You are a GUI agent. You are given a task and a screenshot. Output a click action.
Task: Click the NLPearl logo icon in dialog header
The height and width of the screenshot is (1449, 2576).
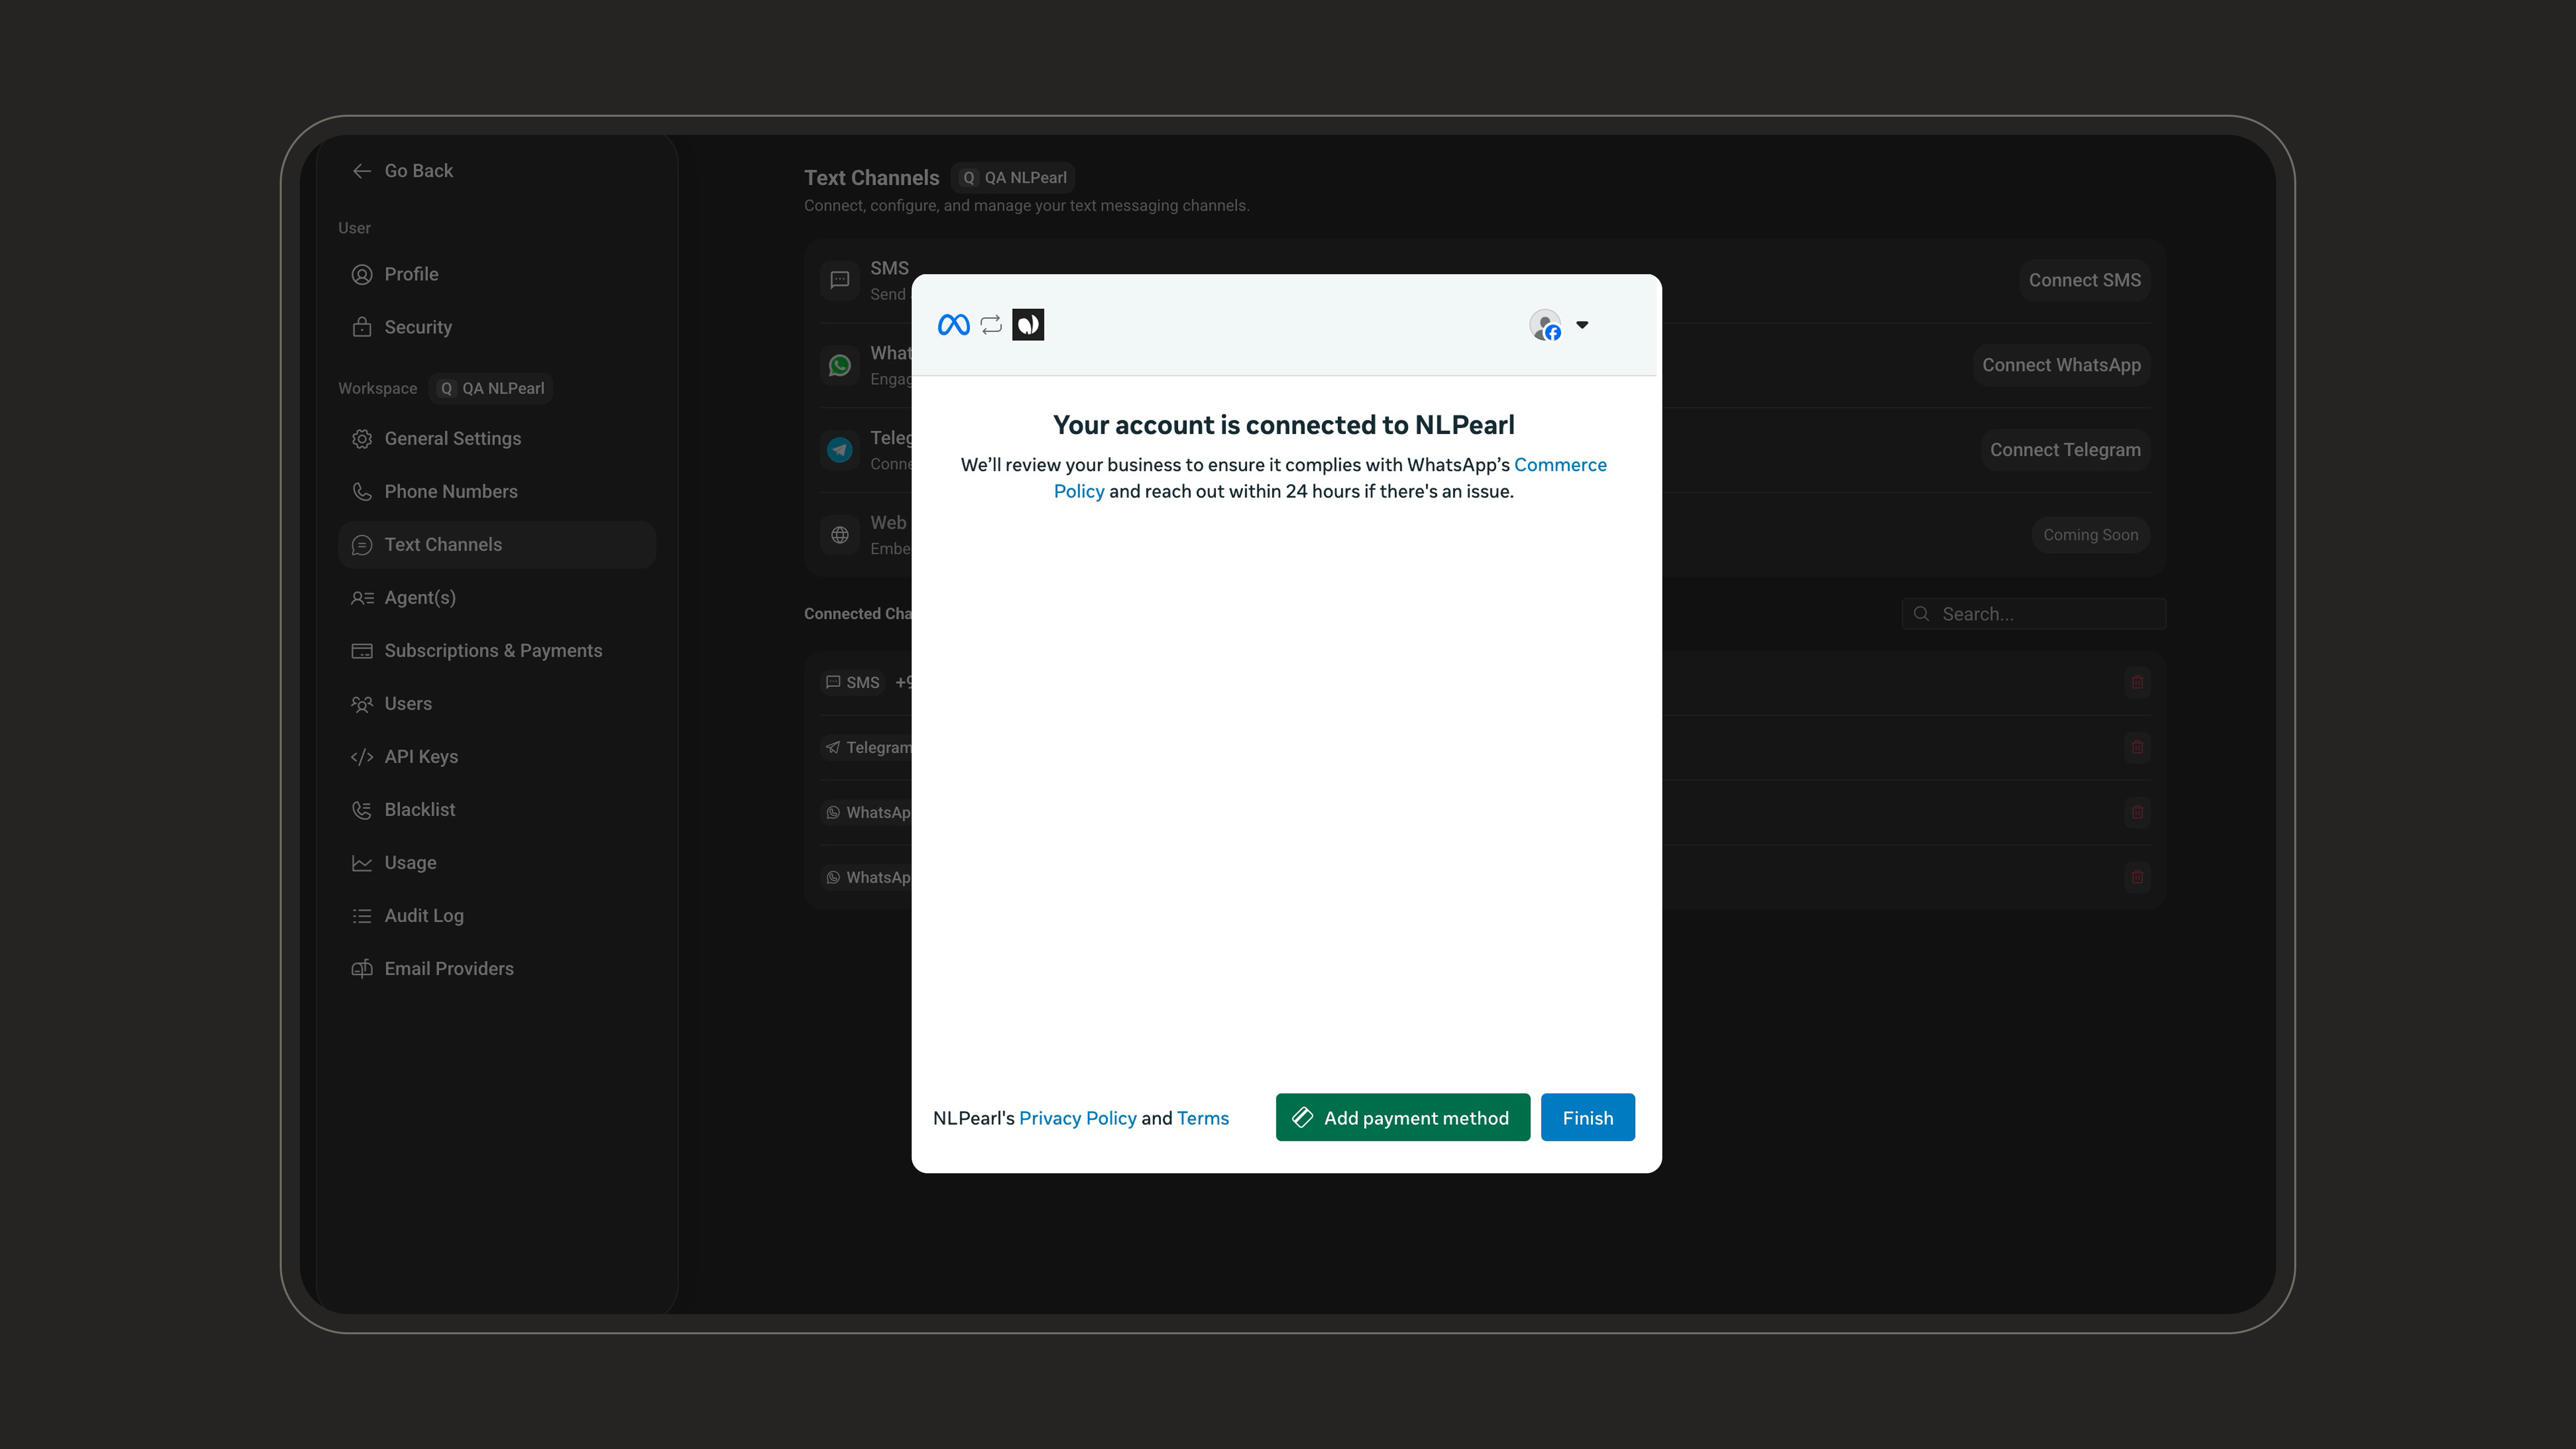[x=1028, y=325]
